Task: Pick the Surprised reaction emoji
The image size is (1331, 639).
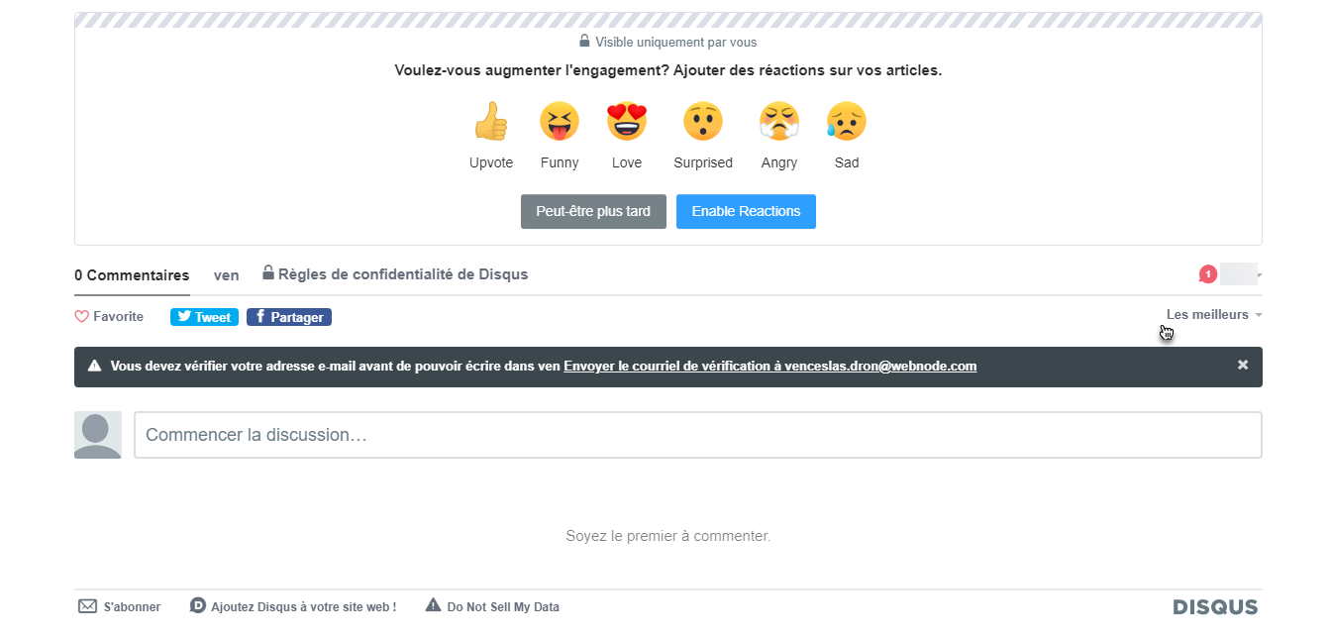Action: pyautogui.click(x=703, y=122)
